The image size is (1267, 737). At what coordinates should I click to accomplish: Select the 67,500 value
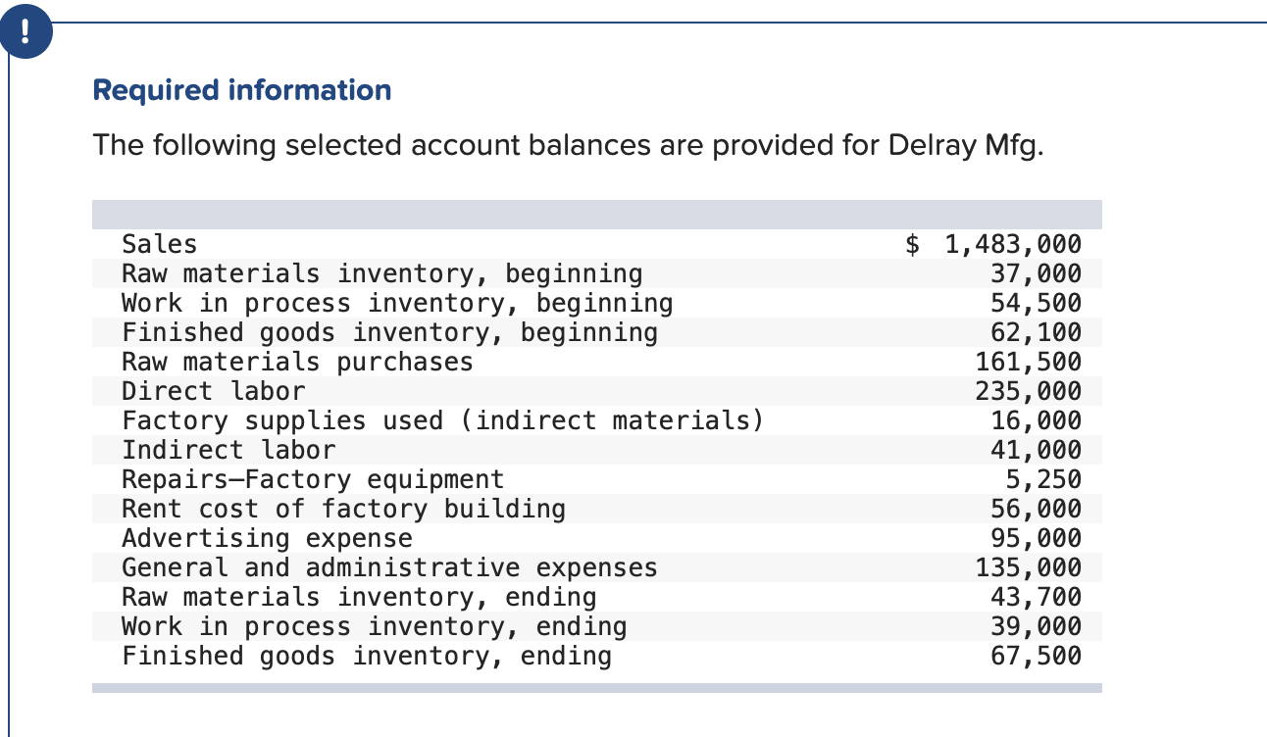pos(1037,656)
